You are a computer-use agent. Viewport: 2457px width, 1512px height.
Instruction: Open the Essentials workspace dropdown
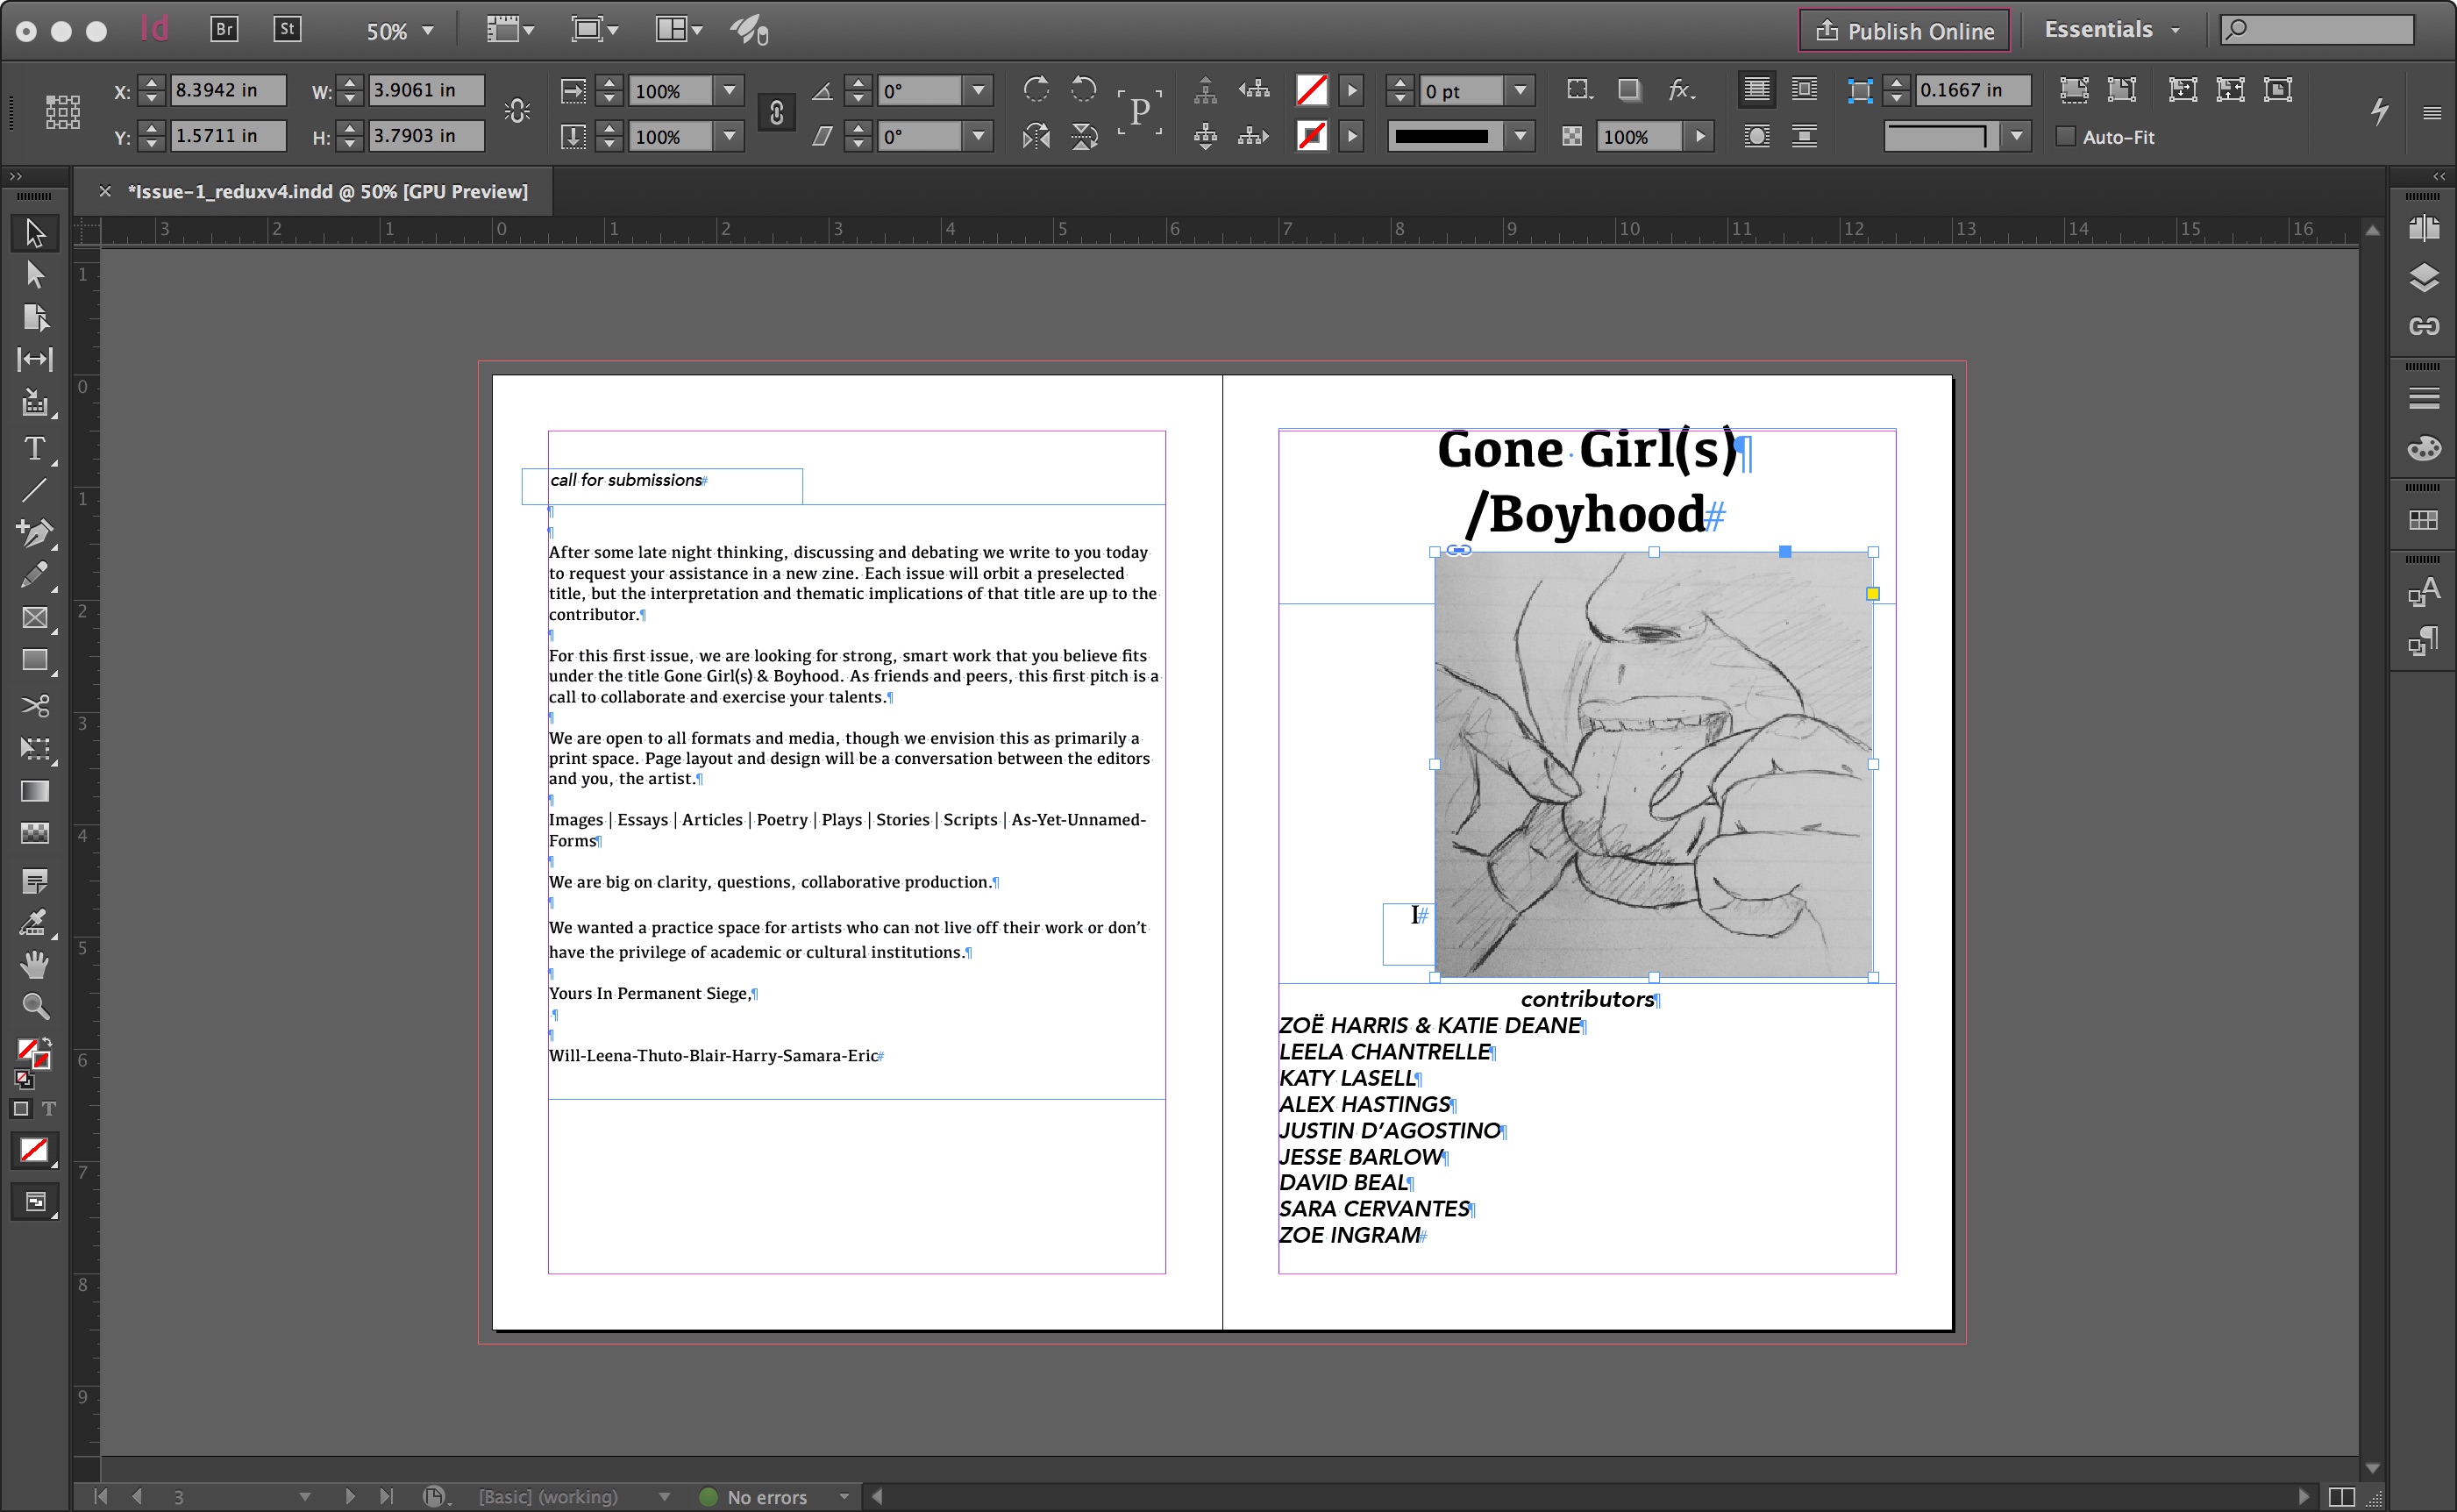(2112, 30)
